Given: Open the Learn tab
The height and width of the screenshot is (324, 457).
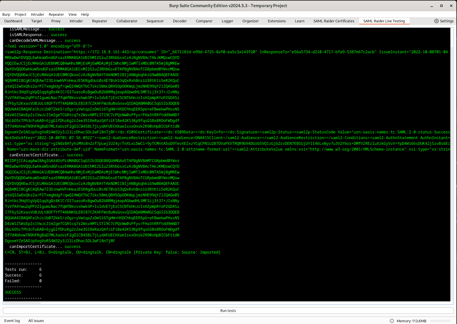Looking at the screenshot, I should [x=300, y=21].
